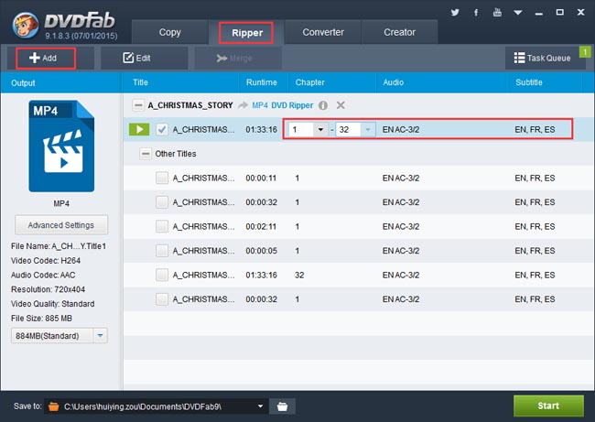
Task: Click Resolution: 720x404 text
Action: tap(48, 289)
